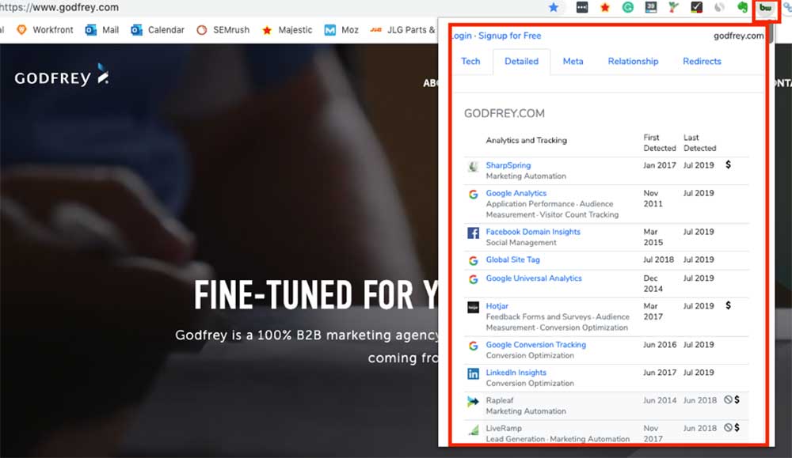
Task: Click the Marketing Automation label under SharpSpring
Action: (526, 176)
